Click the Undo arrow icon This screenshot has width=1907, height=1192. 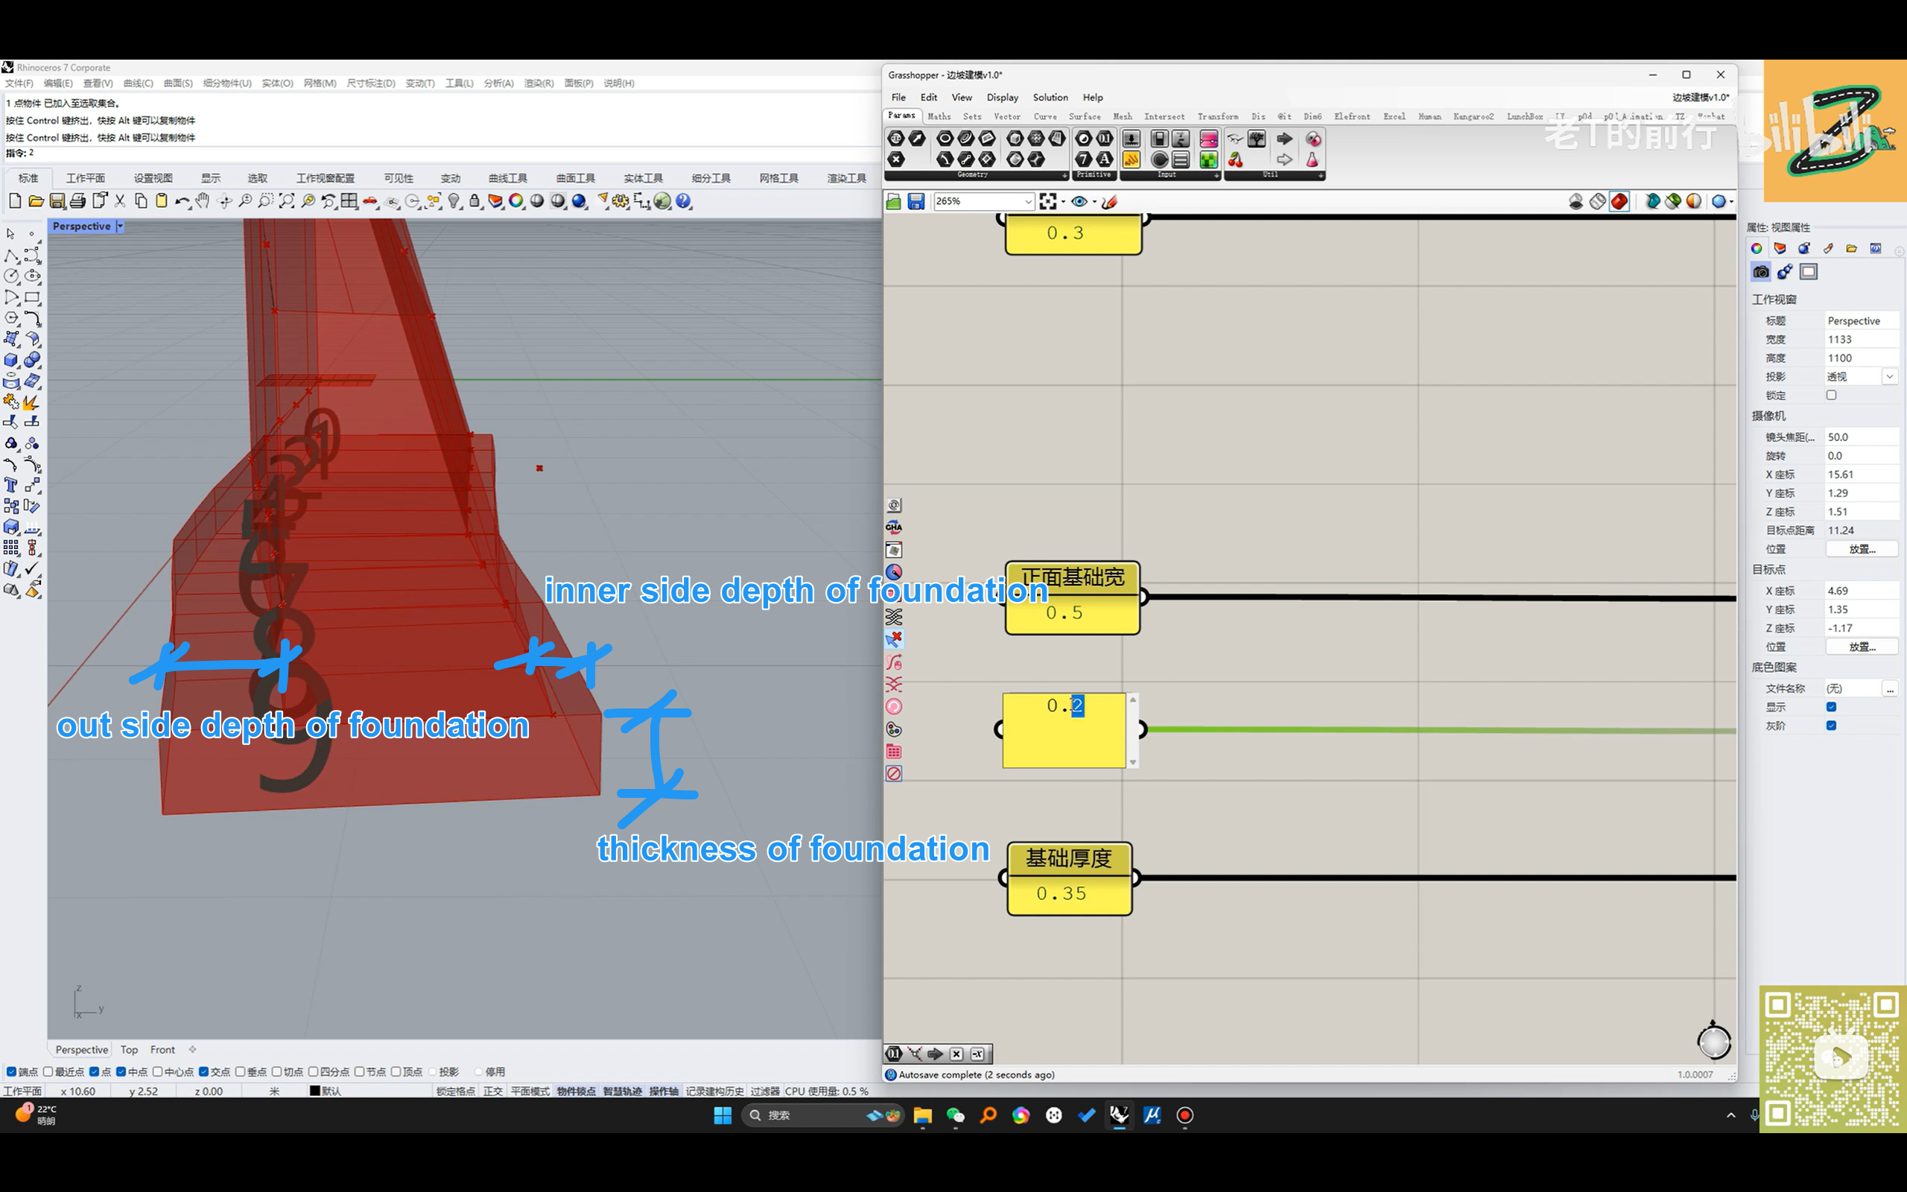click(x=181, y=201)
